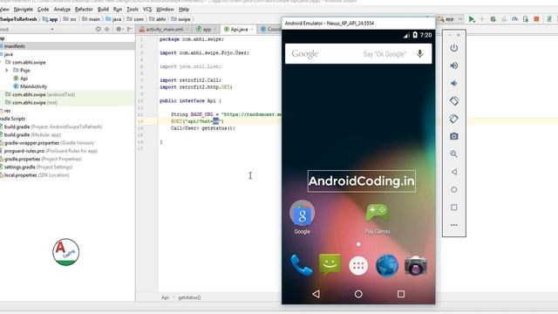Image resolution: width=558 pixels, height=314 pixels.
Task: Rotate emulator left with rotate icon
Action: [453, 101]
